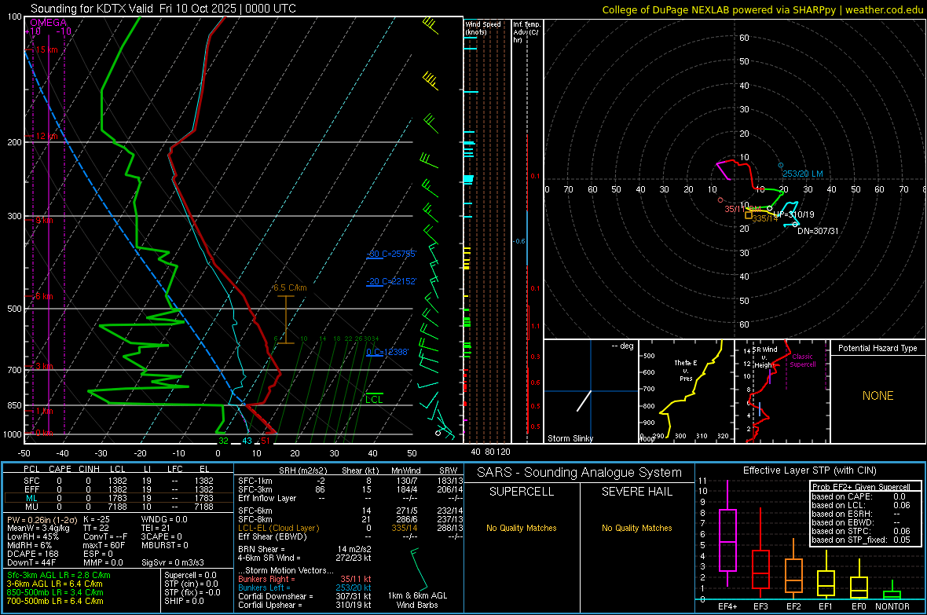
Task: Click the 'maxT = 60F' value
Action: (104, 545)
